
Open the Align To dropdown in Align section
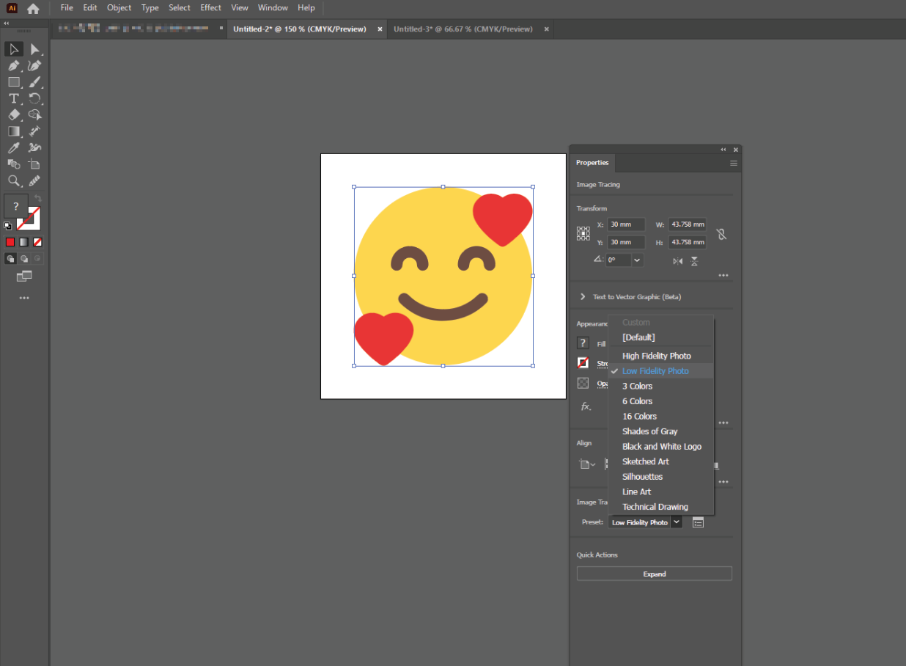[x=586, y=464]
